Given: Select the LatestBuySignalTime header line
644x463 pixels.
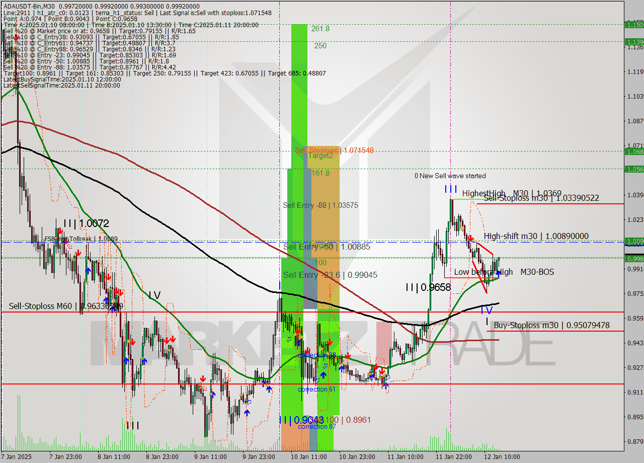Looking at the screenshot, I should tap(61, 80).
